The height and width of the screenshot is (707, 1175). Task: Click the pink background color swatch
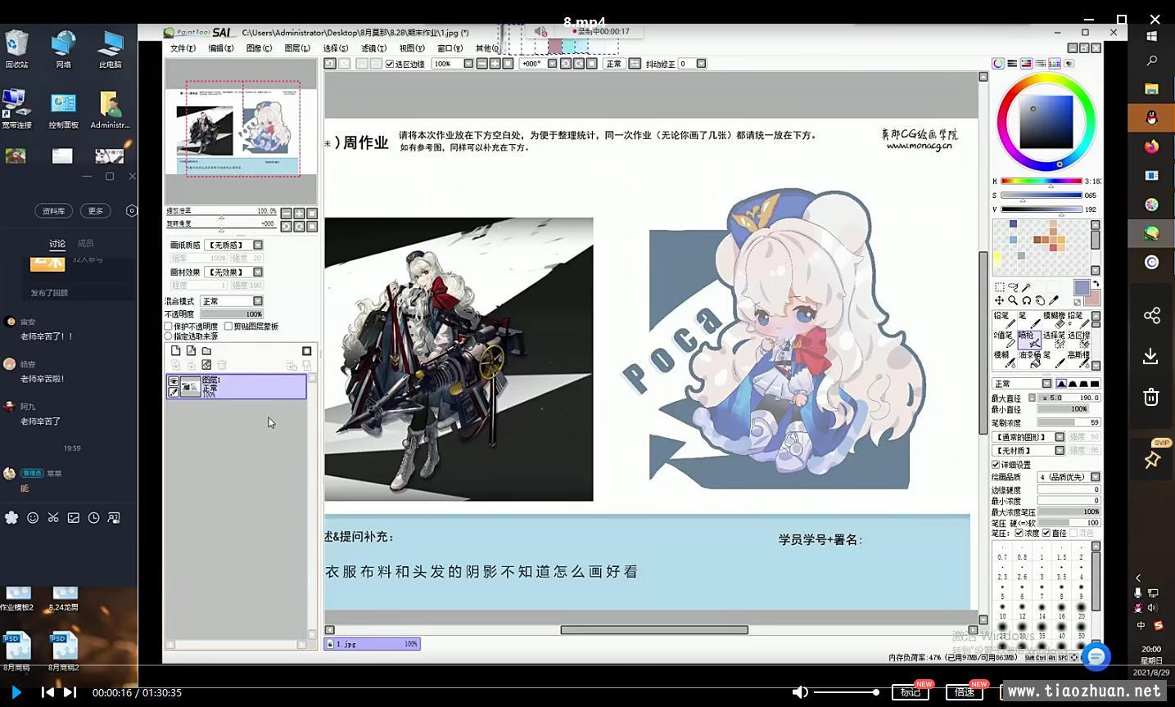coord(1091,298)
